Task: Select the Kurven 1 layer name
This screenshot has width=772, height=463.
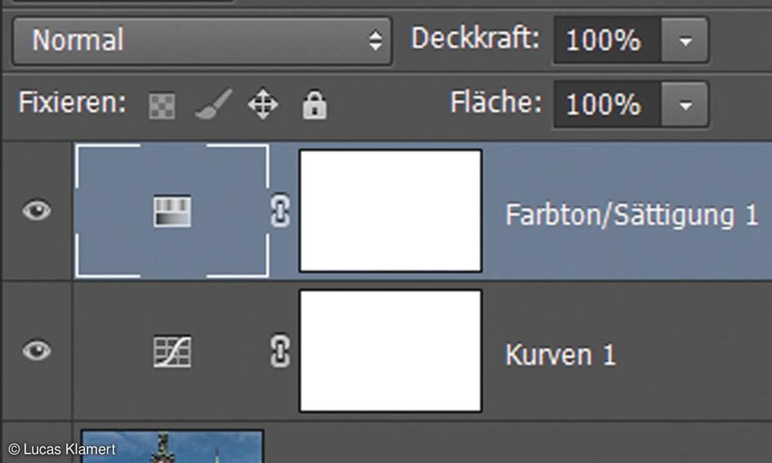Action: 560,355
